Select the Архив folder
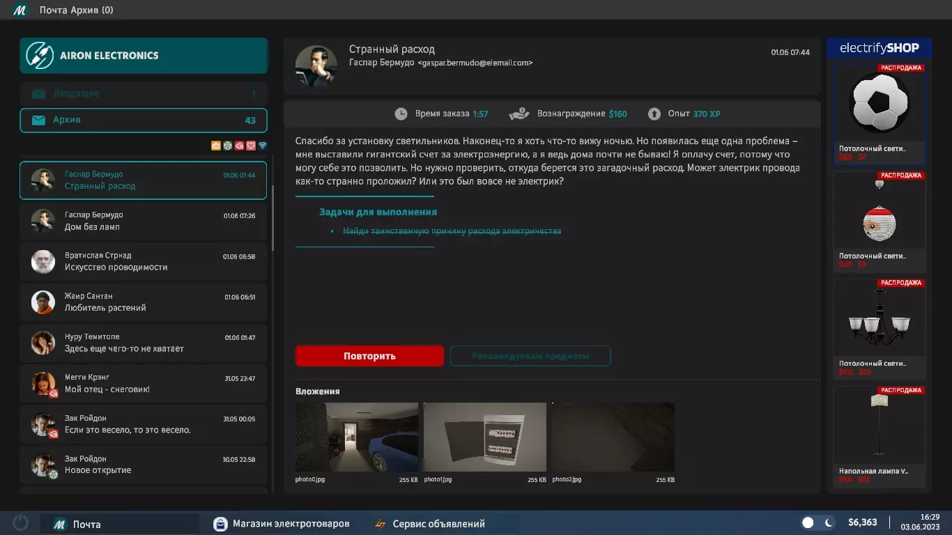Image resolution: width=952 pixels, height=535 pixels. 144,120
